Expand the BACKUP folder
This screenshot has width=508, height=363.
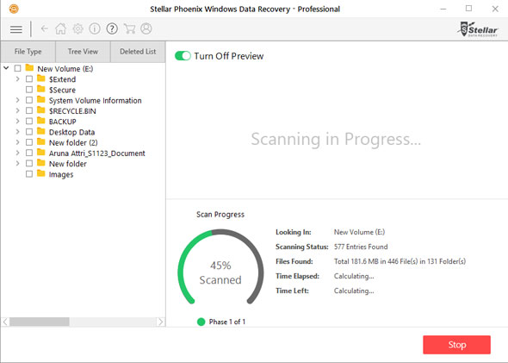[x=17, y=121]
